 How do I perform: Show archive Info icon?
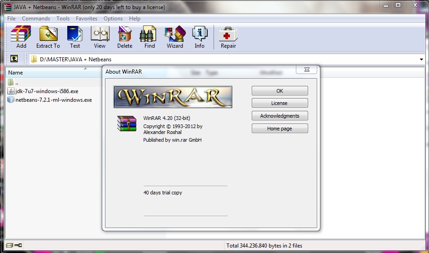[200, 33]
